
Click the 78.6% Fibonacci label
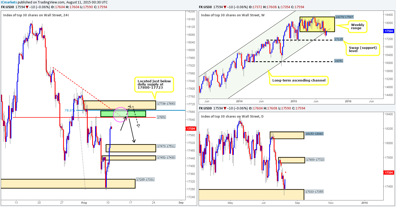pyautogui.click(x=70, y=111)
